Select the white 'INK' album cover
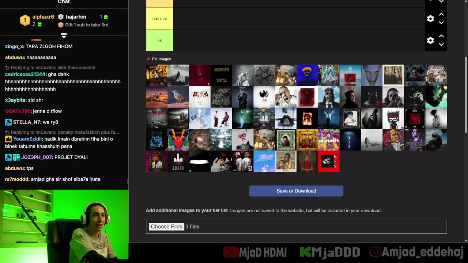 pos(264,97)
